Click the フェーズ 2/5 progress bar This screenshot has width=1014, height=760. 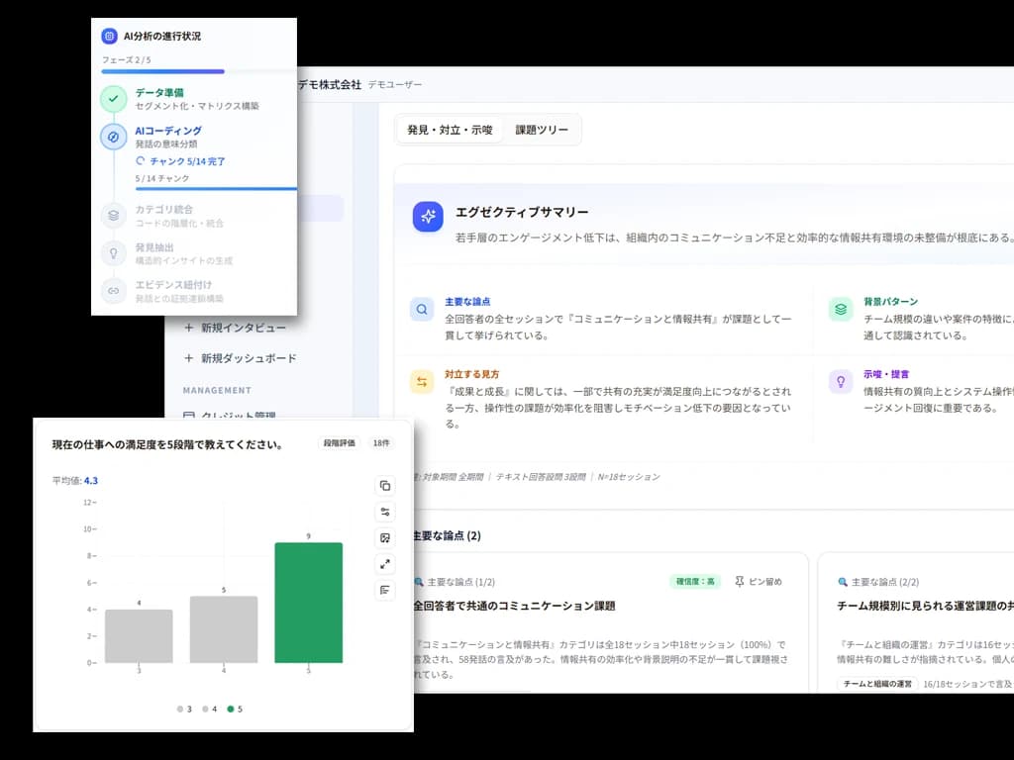pyautogui.click(x=198, y=71)
